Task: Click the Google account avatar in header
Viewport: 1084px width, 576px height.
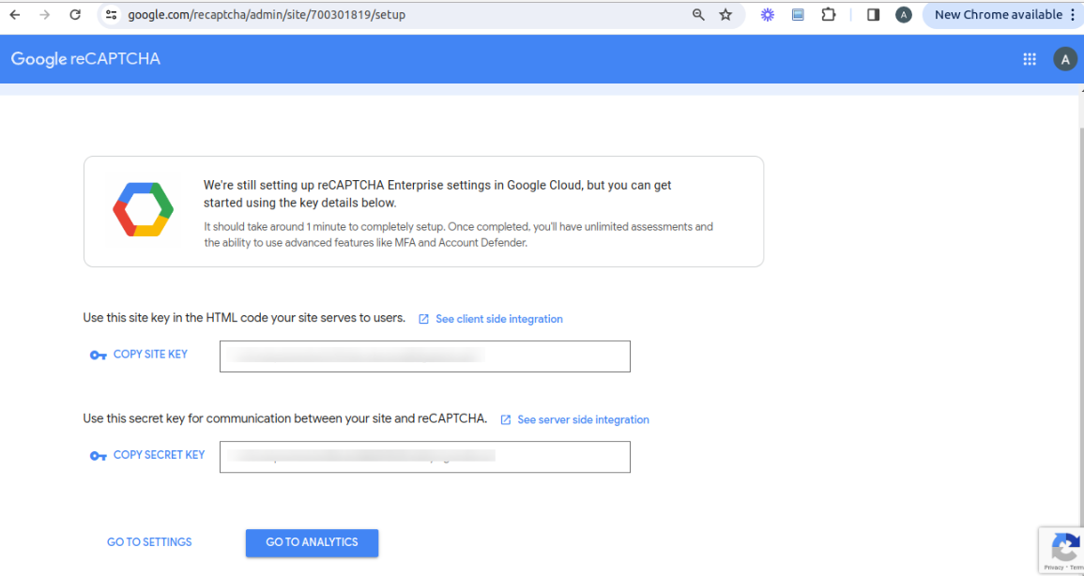Action: [1064, 59]
